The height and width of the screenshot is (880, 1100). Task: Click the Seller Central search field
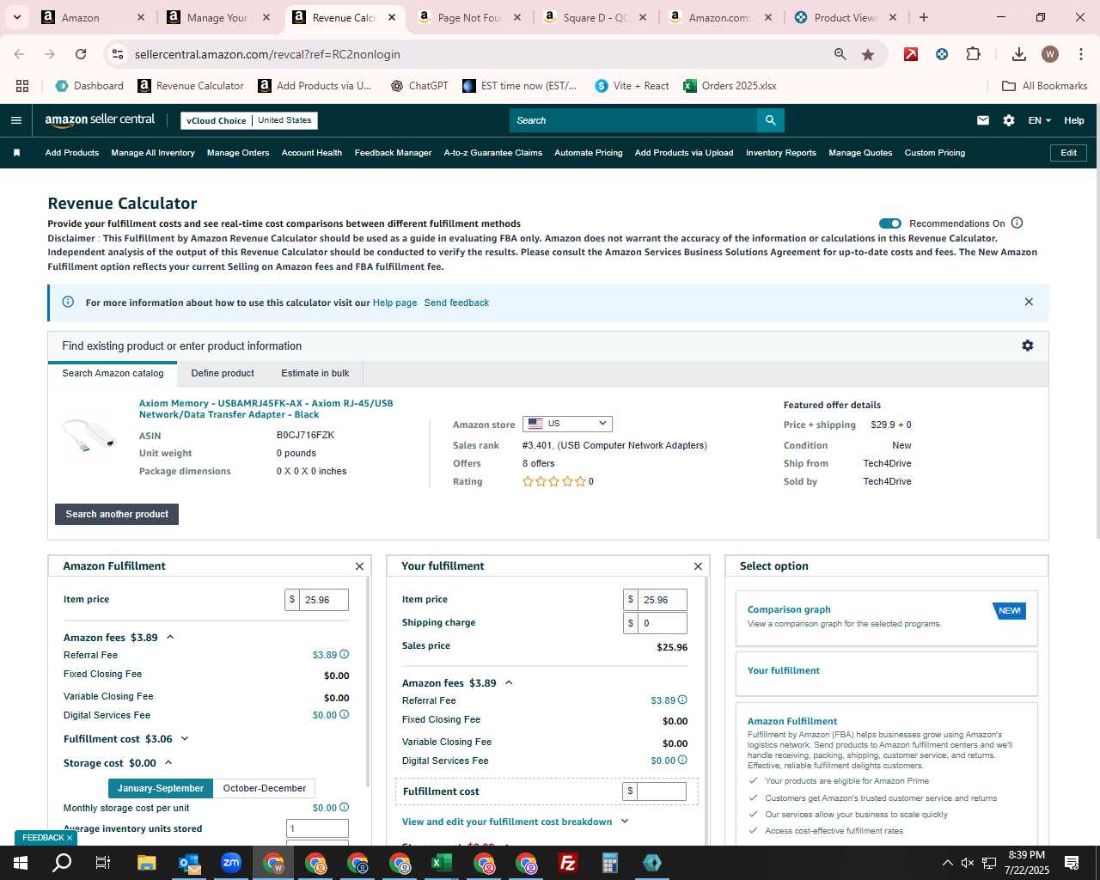633,120
